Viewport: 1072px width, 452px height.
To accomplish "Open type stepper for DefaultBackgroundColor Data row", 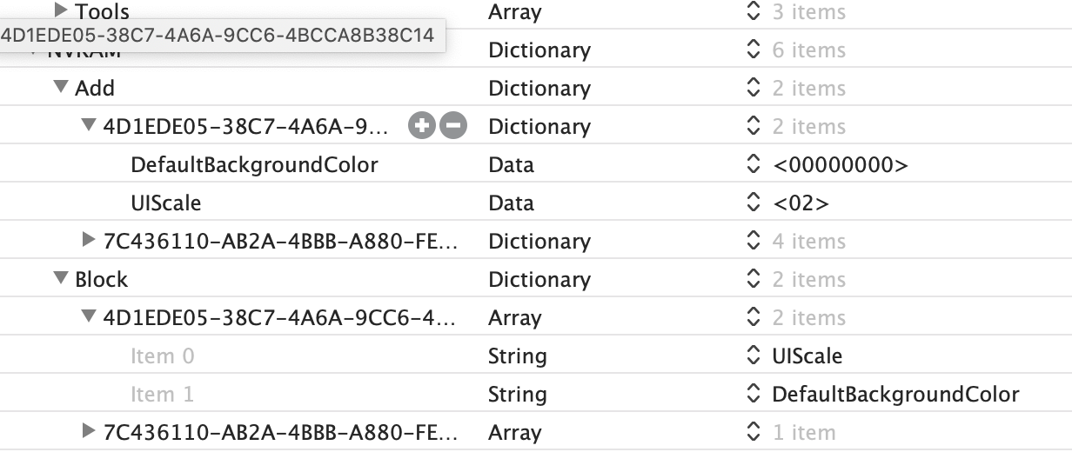I will [x=754, y=165].
